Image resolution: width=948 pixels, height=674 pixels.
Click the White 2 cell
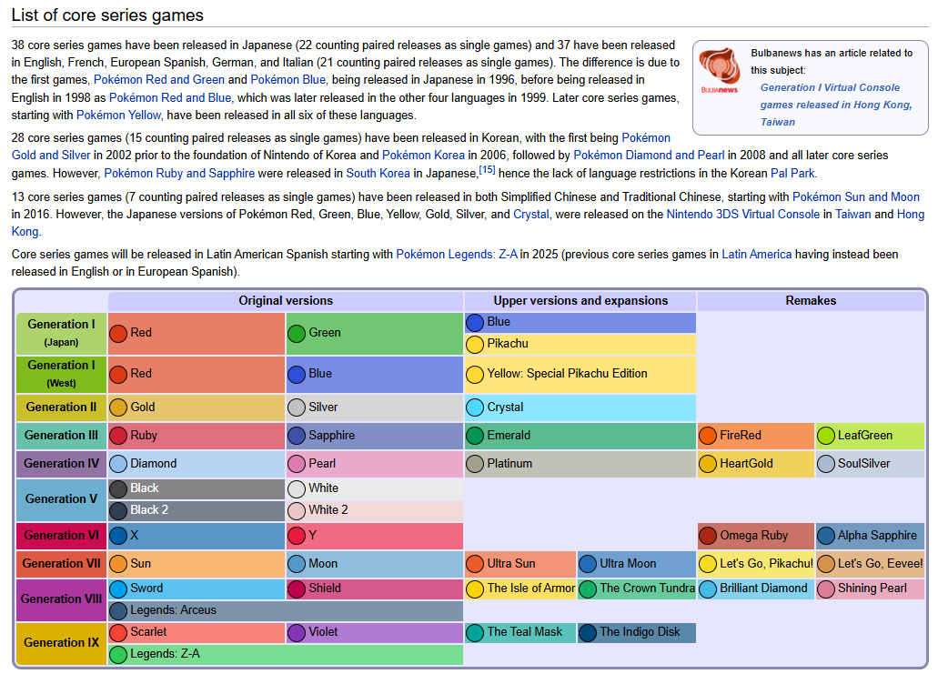tap(375, 511)
